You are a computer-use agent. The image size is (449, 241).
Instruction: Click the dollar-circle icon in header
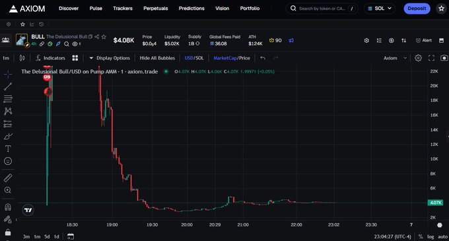click(x=391, y=40)
